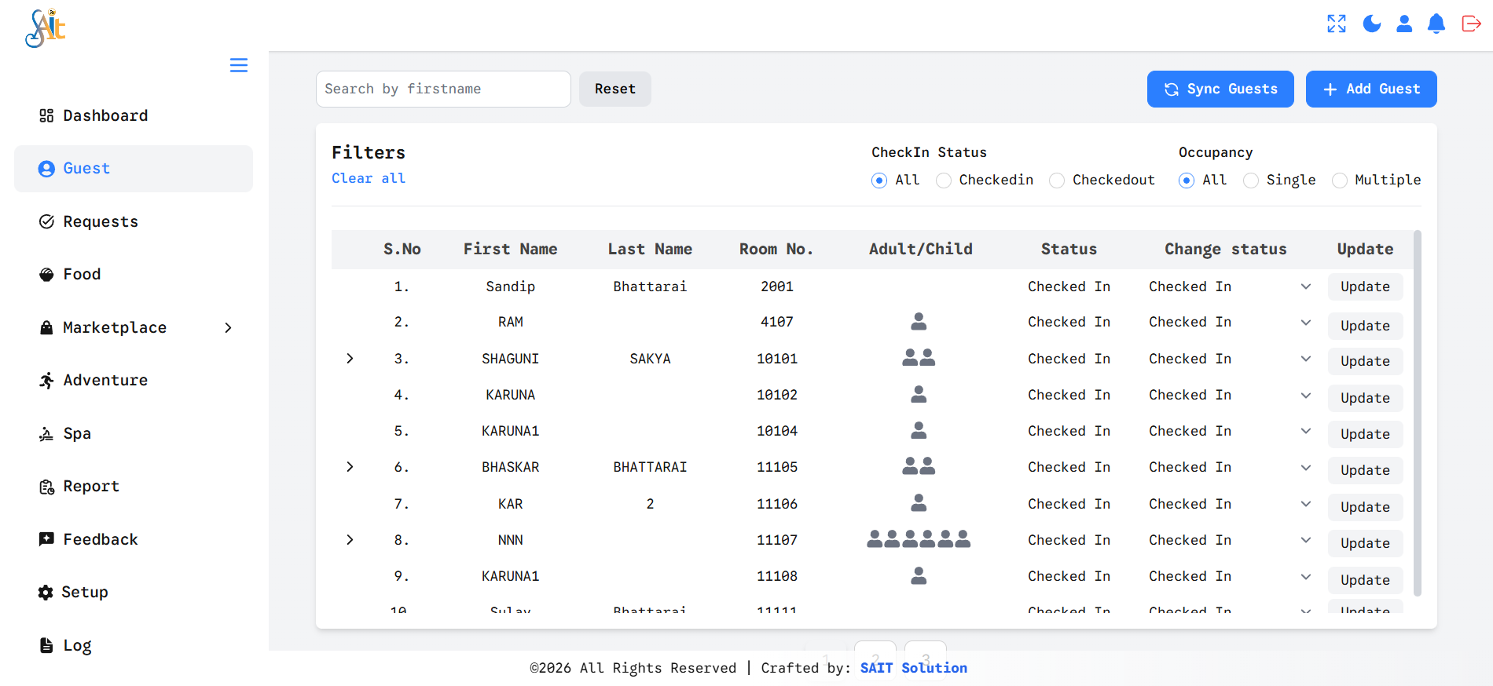This screenshot has width=1493, height=686.
Task: Select the Checkedin status filter
Action: (x=944, y=181)
